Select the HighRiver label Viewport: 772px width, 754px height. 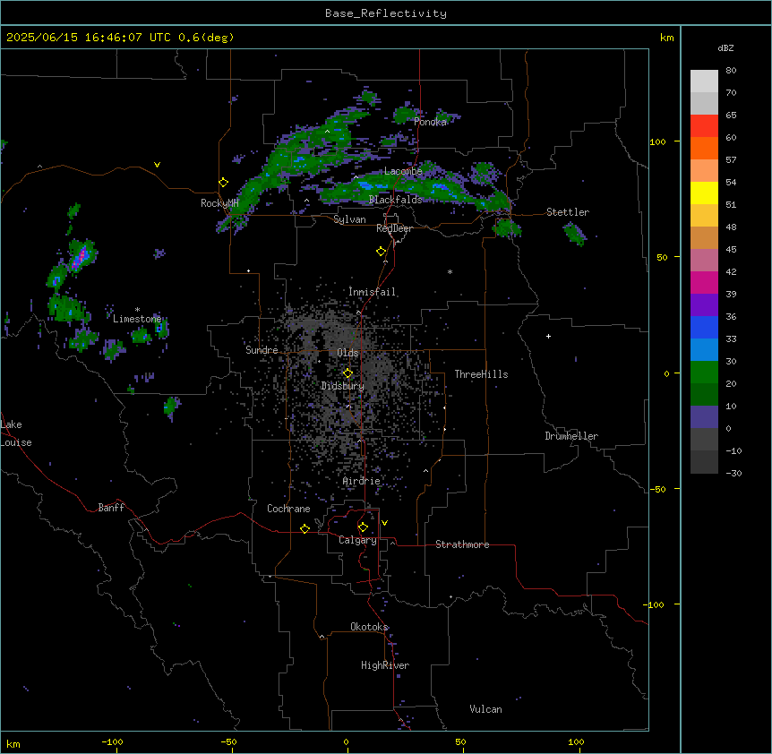pyautogui.click(x=385, y=665)
